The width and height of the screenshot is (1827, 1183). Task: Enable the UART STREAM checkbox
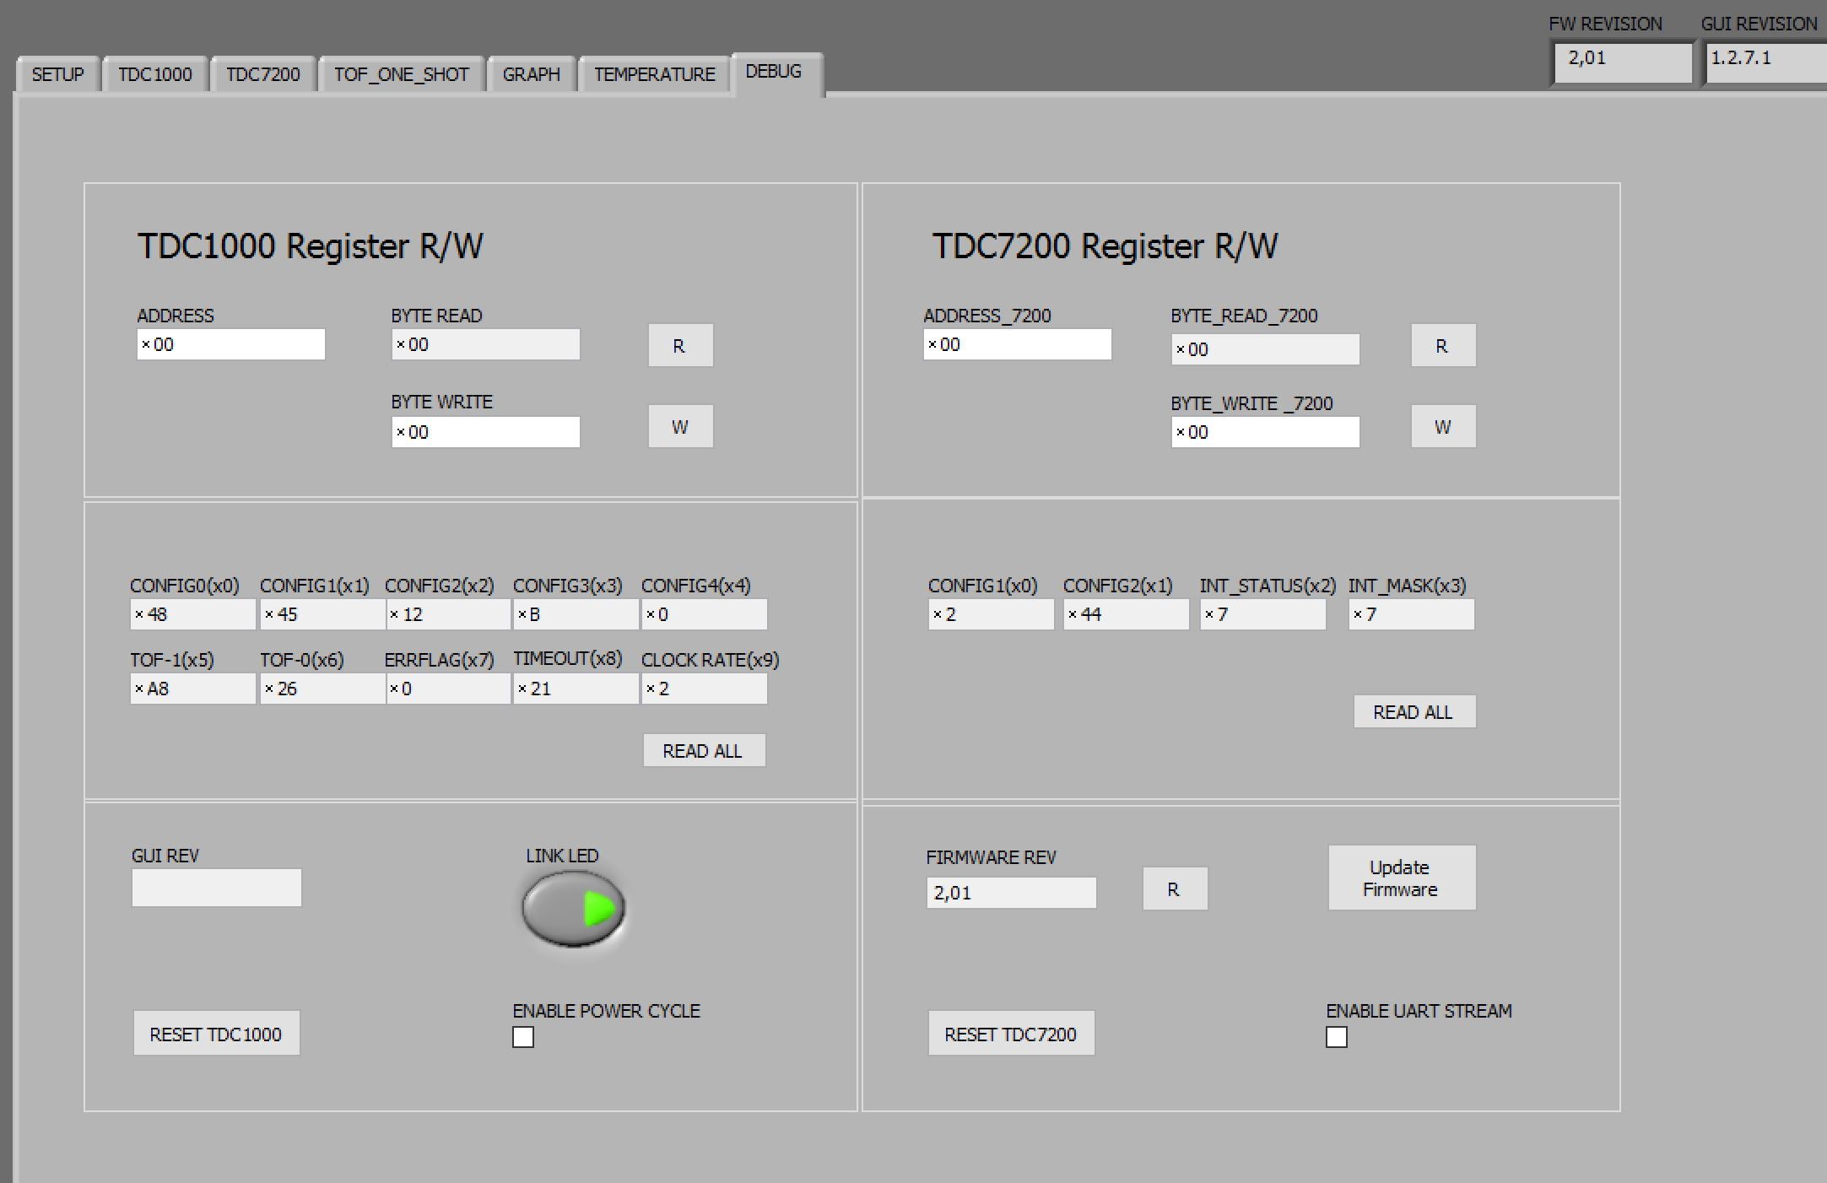1336,1037
